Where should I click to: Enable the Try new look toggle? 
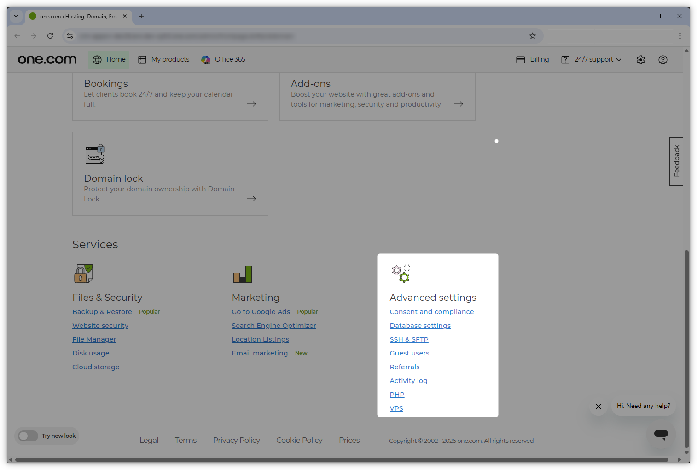pos(28,436)
